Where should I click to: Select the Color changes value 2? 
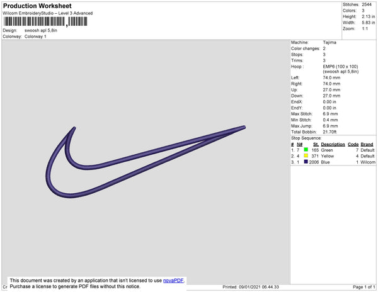tap(324, 48)
